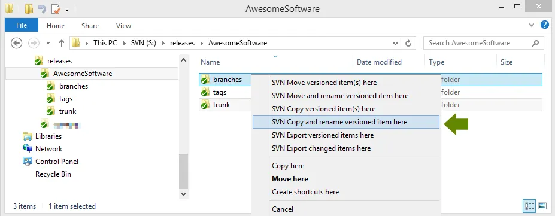Image resolution: width=555 pixels, height=216 pixels.
Task: Open Libraries in navigation pane
Action: (48, 136)
